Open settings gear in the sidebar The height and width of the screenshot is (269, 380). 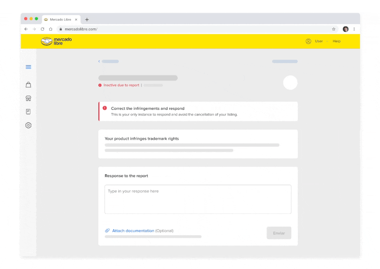click(28, 126)
